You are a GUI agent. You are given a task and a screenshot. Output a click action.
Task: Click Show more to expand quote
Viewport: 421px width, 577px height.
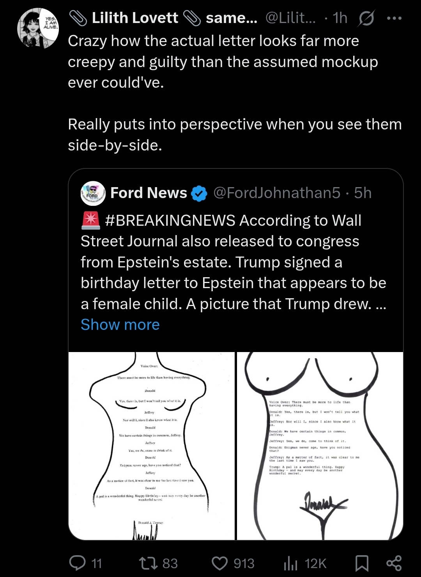(x=120, y=324)
